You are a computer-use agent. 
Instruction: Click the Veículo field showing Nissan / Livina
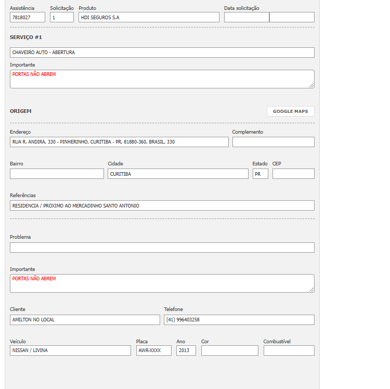pyautogui.click(x=70, y=351)
